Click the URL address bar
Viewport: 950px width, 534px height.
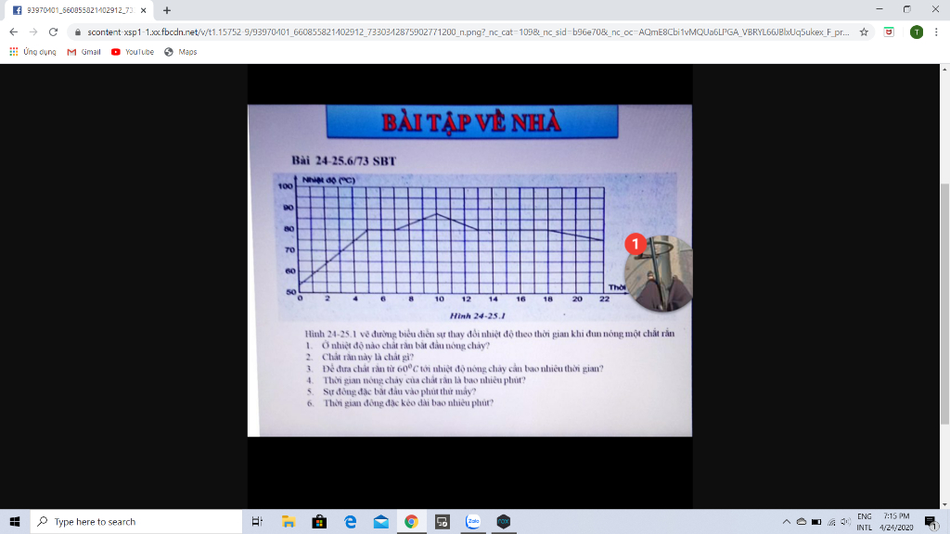coord(468,32)
